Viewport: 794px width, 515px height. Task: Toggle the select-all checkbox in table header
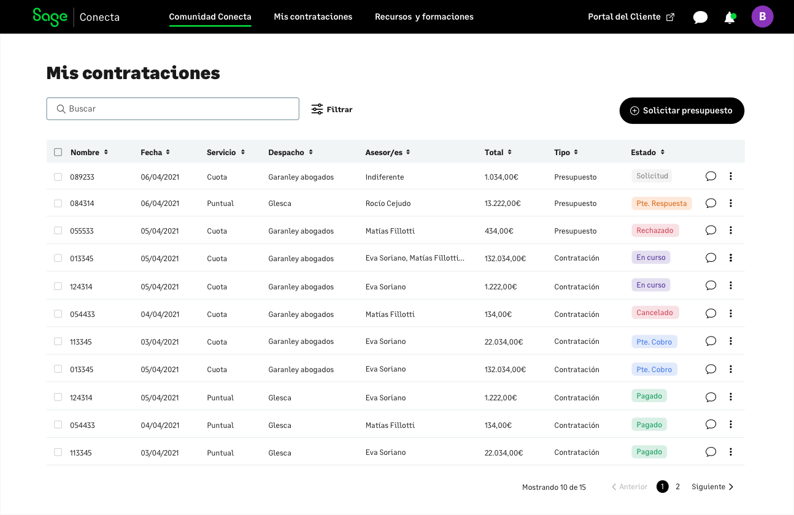click(58, 152)
